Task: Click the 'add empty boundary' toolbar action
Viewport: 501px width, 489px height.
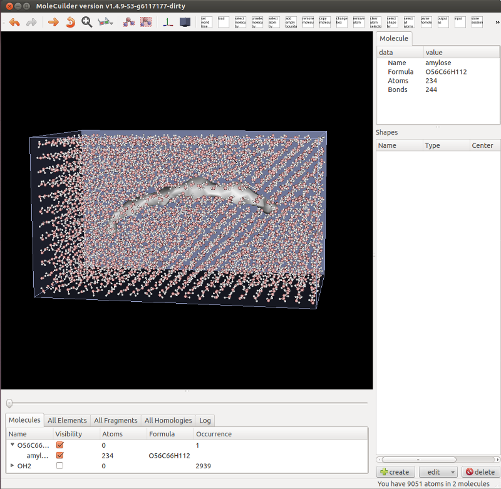Action: click(291, 22)
